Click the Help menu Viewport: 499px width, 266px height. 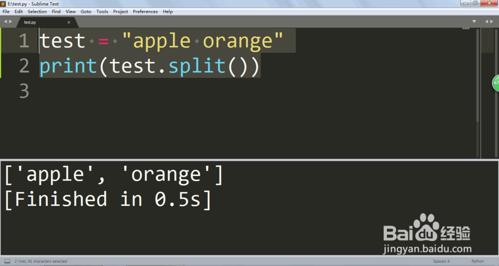coord(168,11)
